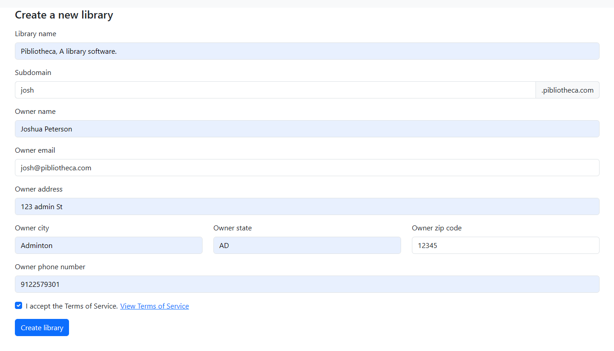Click the Owner address field showing "123 admin St"
The image size is (614, 351).
(307, 206)
